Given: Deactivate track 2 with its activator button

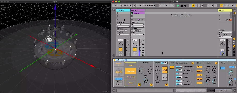Looking at the screenshot, I should click(x=135, y=49).
